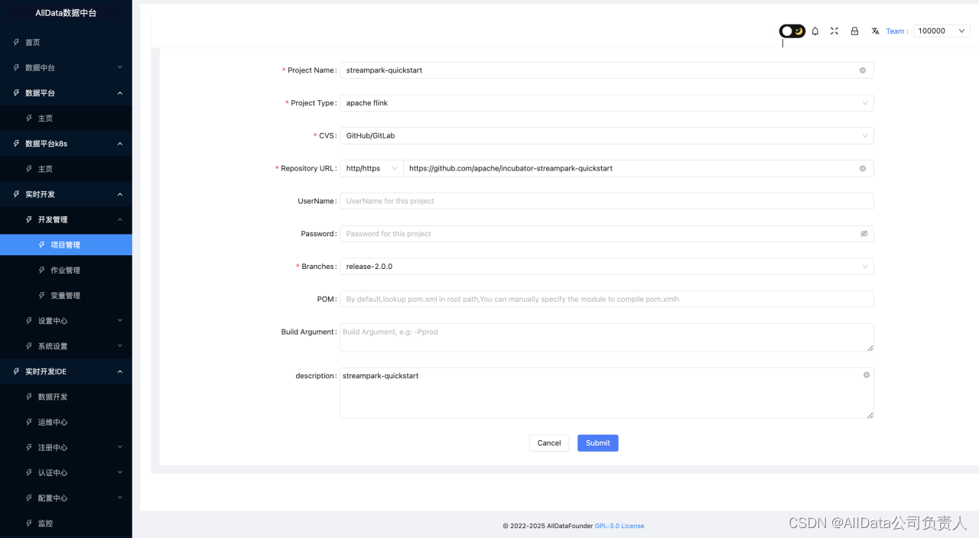Open the language translate icon
This screenshot has height=538, width=979.
[876, 31]
